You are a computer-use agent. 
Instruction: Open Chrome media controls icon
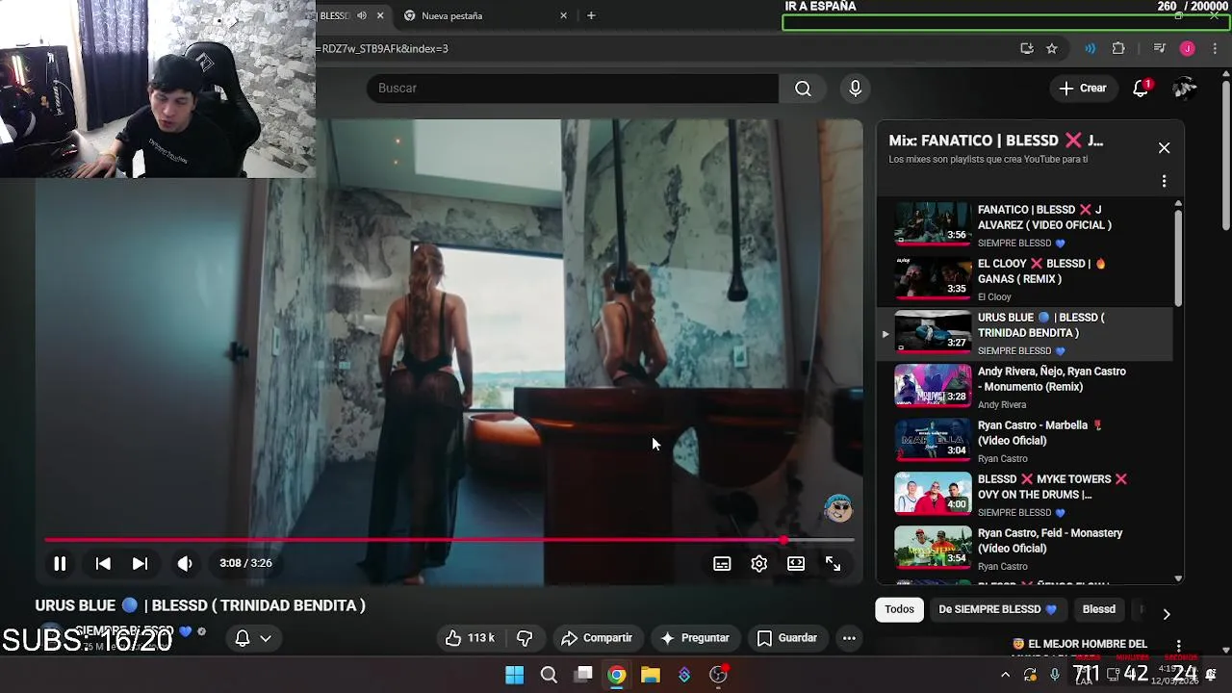point(1160,49)
